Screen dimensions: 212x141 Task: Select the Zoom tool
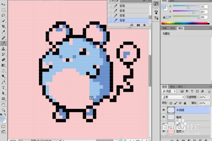[3, 110]
